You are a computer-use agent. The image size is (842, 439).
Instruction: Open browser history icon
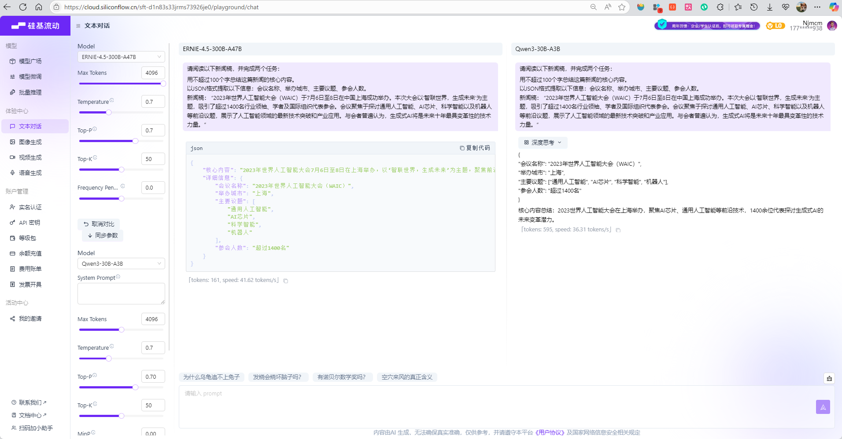754,7
